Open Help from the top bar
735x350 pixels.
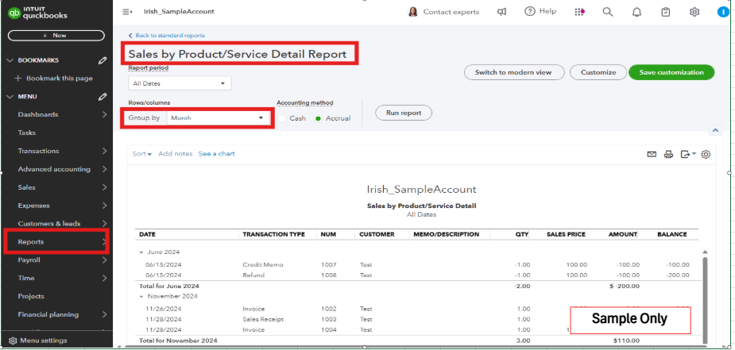click(x=540, y=12)
